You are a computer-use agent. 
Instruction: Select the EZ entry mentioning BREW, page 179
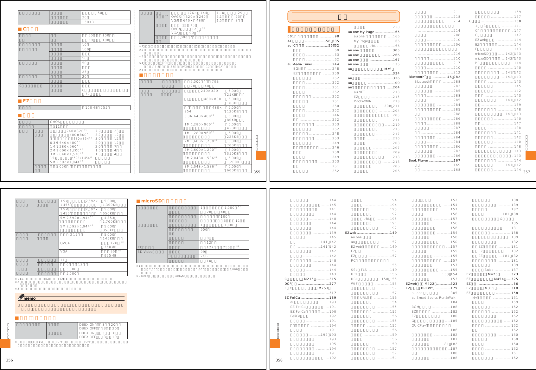[x=431, y=288]
